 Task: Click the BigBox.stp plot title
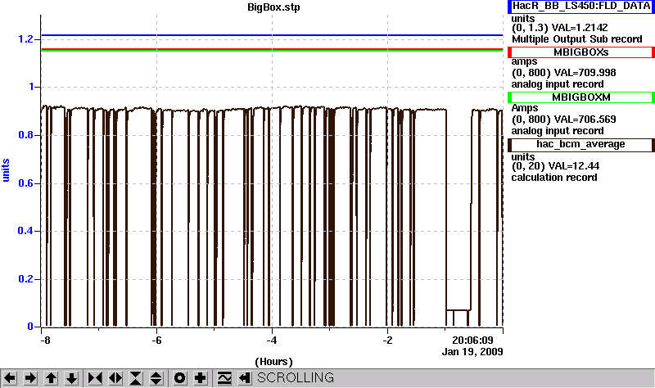(x=273, y=7)
